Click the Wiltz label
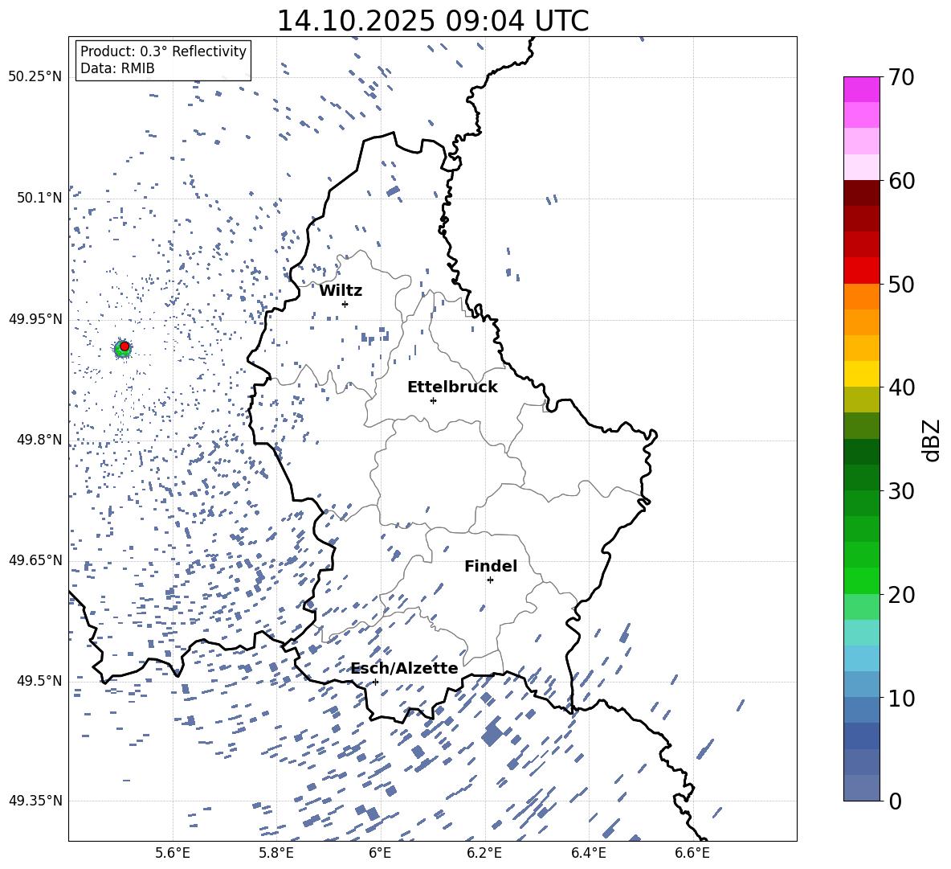The height and width of the screenshot is (869, 951). coord(341,291)
